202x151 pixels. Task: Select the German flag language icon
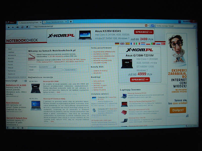pos(117,44)
